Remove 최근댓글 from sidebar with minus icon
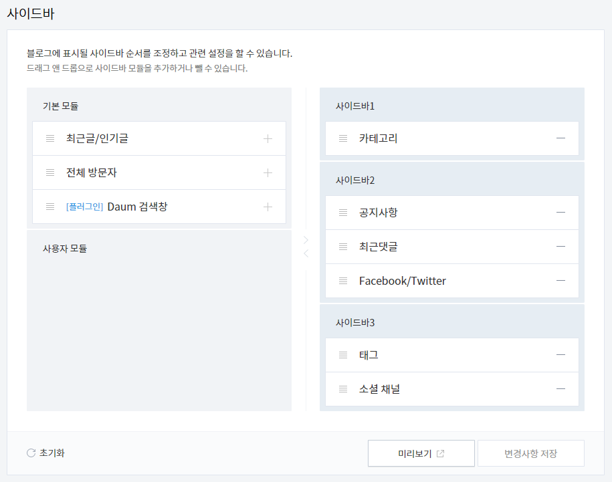 pos(560,247)
